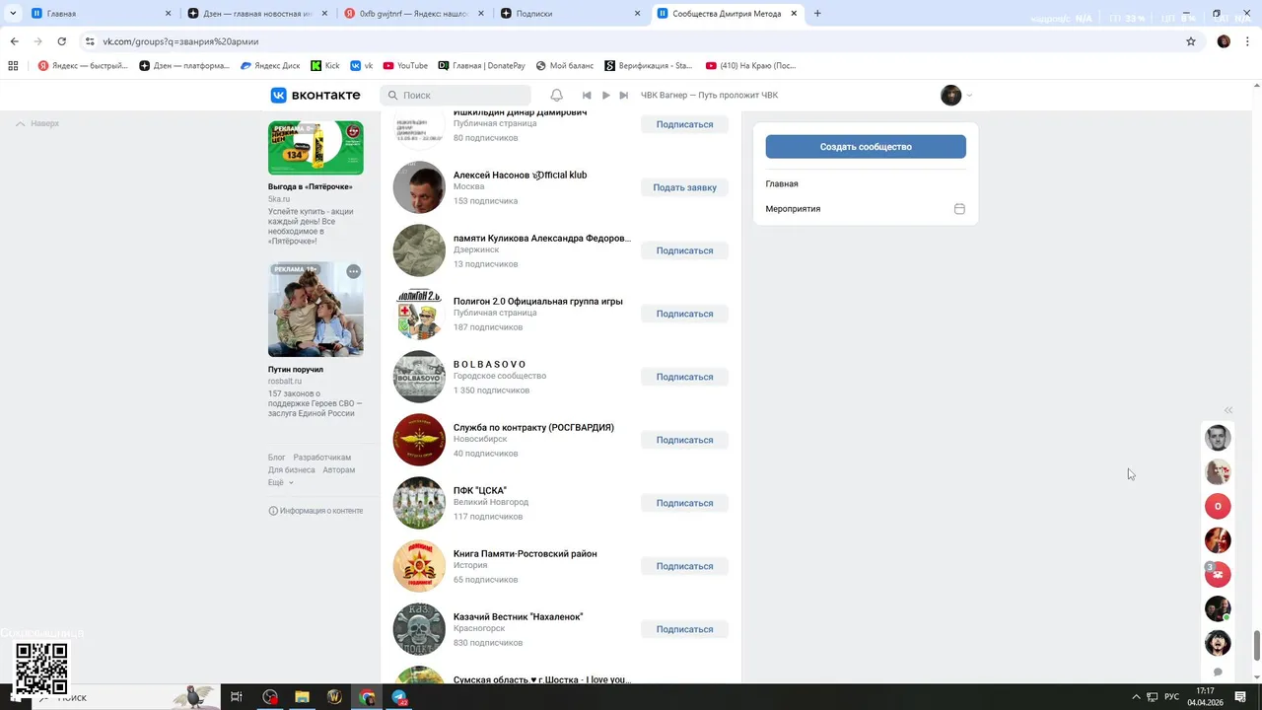Image resolution: width=1262 pixels, height=710 pixels.
Task: Open Алексей Насонов group avatar
Action: [x=419, y=187]
